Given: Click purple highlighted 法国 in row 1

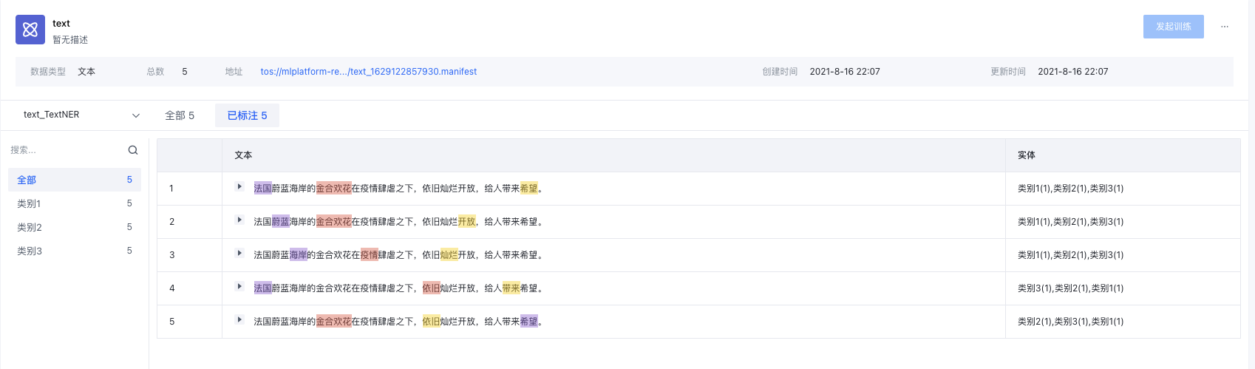Looking at the screenshot, I should tap(262, 189).
